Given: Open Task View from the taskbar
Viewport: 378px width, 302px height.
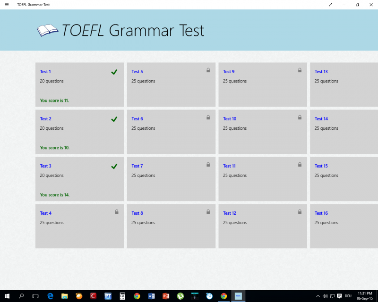Looking at the screenshot, I should point(35,296).
